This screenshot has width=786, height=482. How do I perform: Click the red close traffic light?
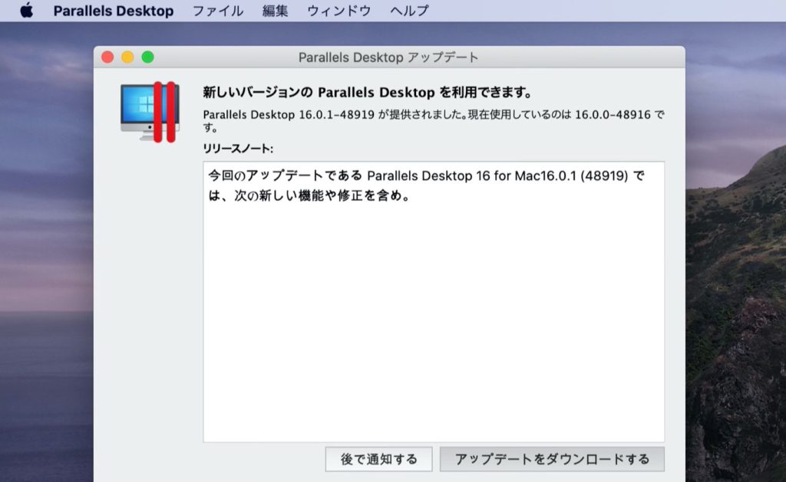(107, 57)
